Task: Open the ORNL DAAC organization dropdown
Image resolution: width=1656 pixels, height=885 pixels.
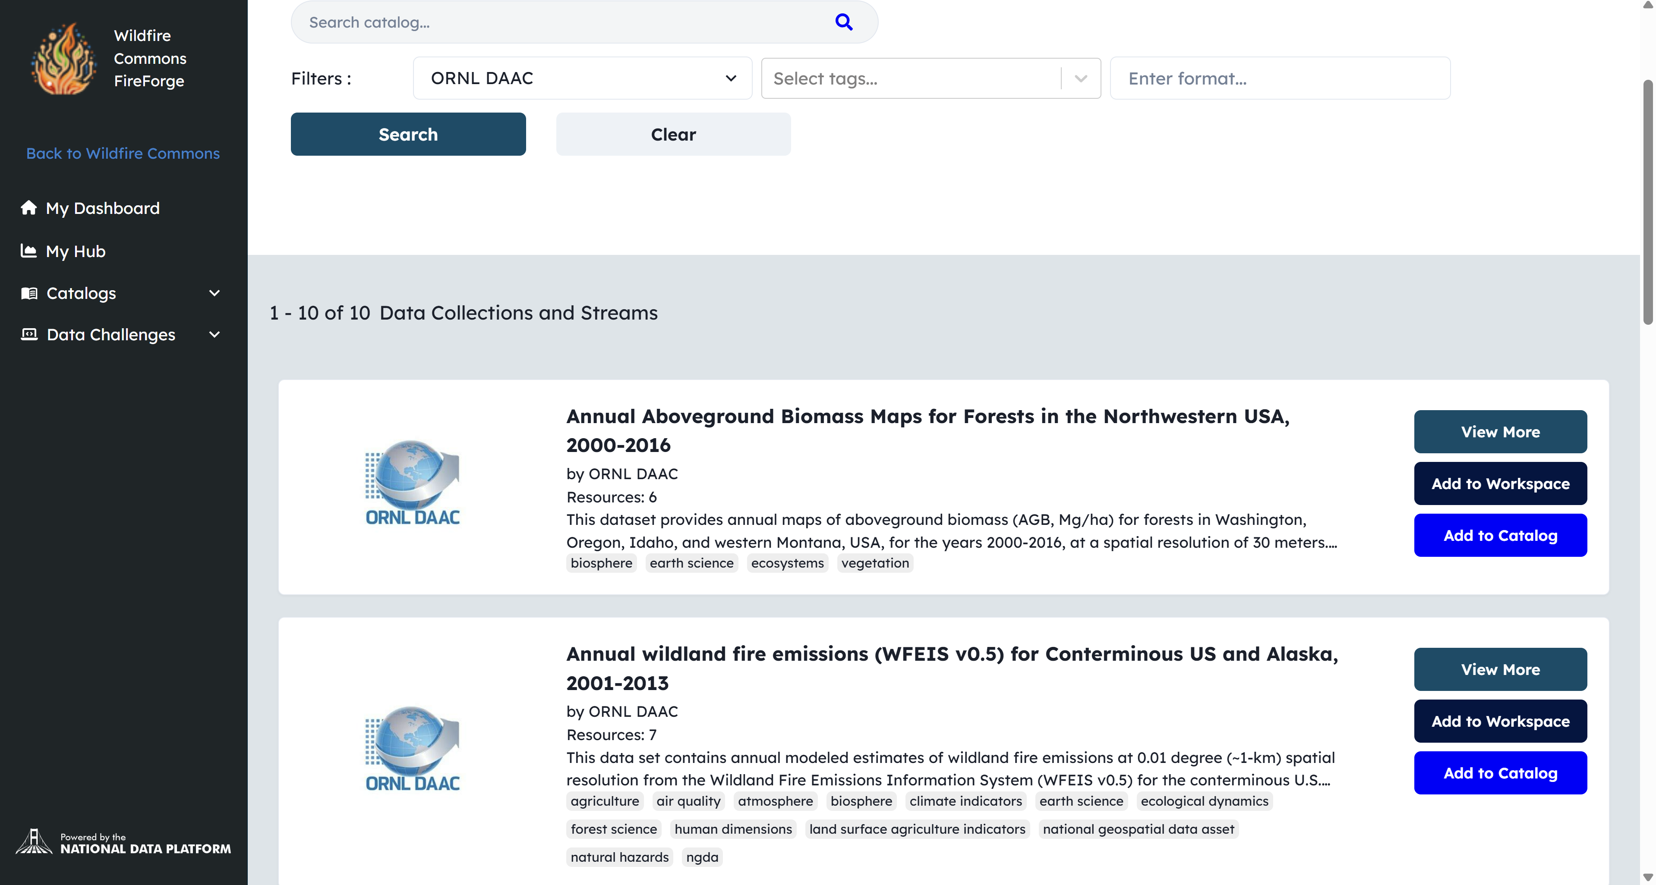Action: [582, 78]
